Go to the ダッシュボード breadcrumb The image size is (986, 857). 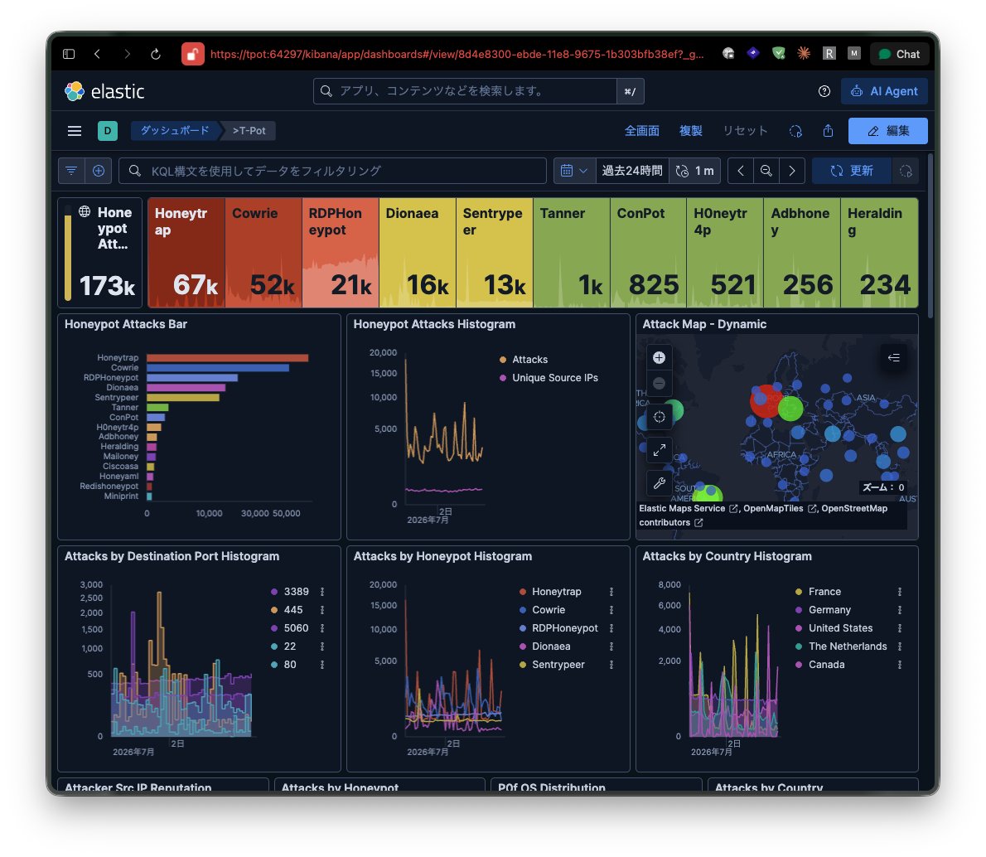pos(175,131)
